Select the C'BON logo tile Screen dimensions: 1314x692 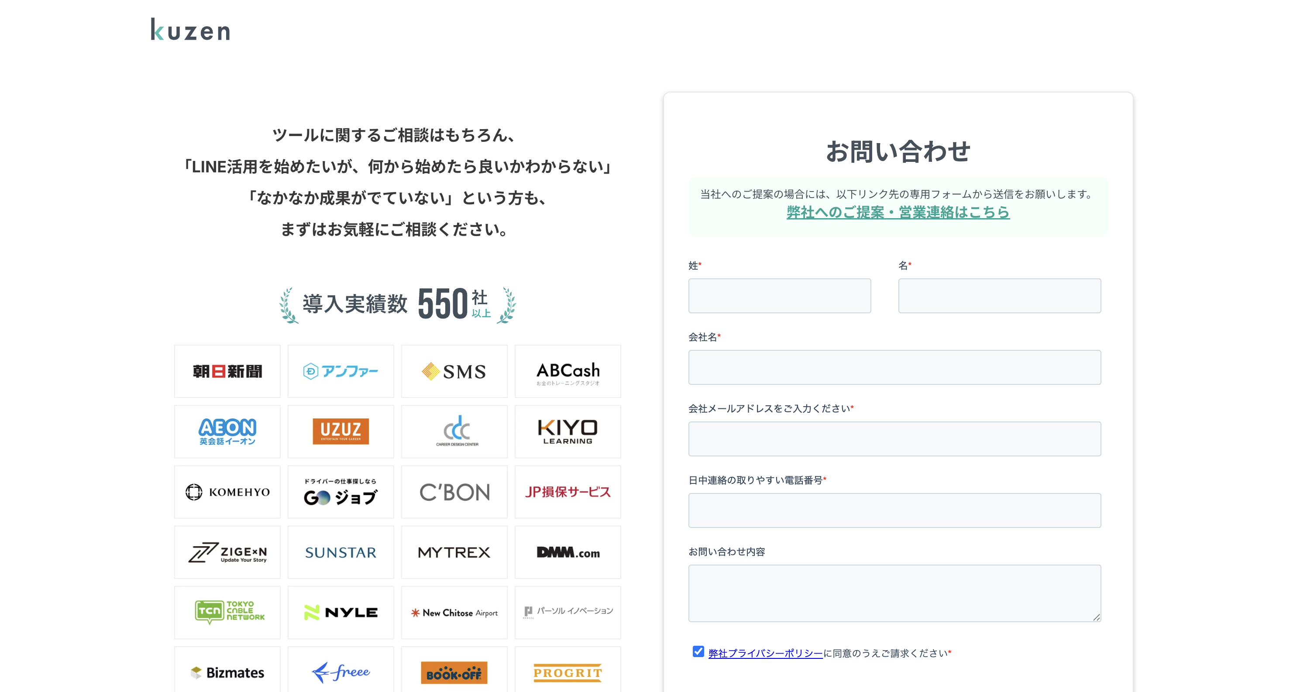[x=454, y=492]
